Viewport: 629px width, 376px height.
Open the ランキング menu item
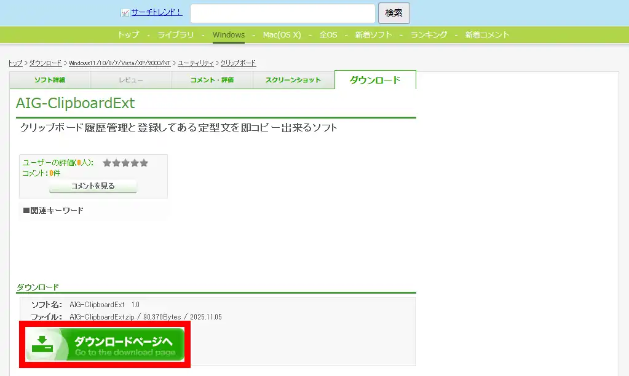click(429, 35)
